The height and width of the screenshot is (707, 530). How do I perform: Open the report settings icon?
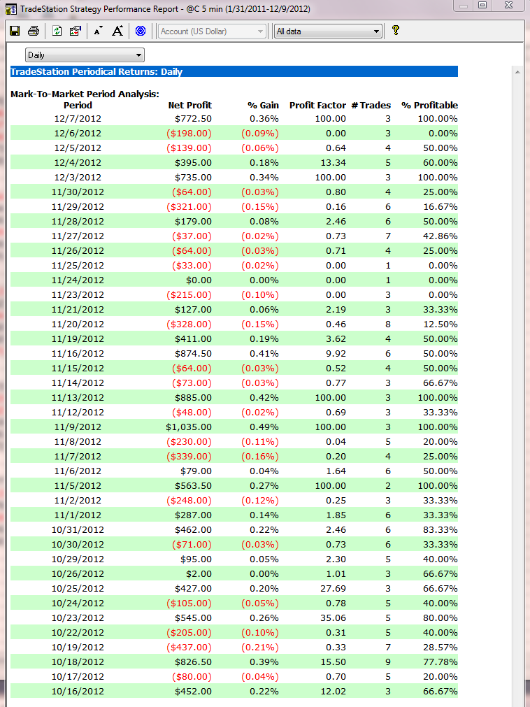pos(76,31)
